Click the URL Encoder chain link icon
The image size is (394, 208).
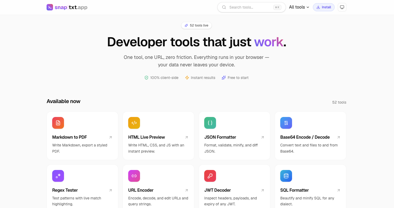[134, 176]
